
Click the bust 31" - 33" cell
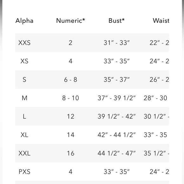116,43
